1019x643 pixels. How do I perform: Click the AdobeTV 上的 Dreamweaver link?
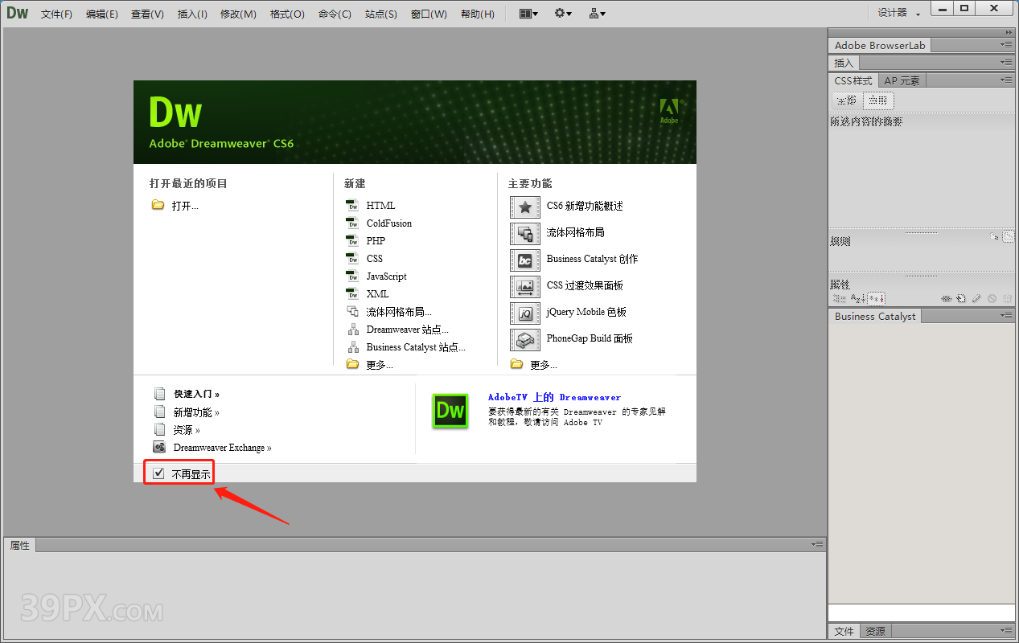coord(554,397)
